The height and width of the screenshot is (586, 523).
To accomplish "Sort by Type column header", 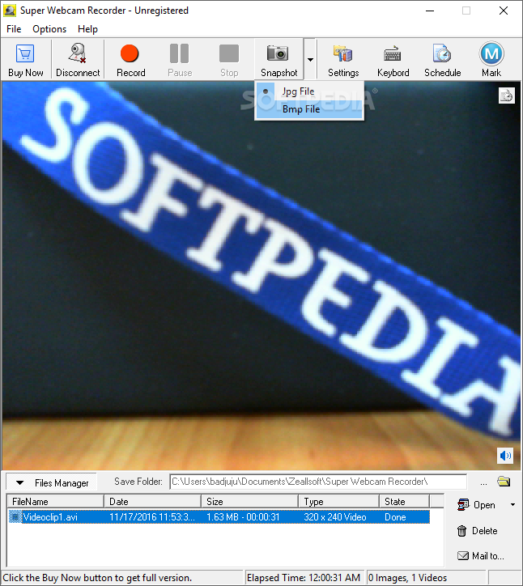I will coord(338,501).
